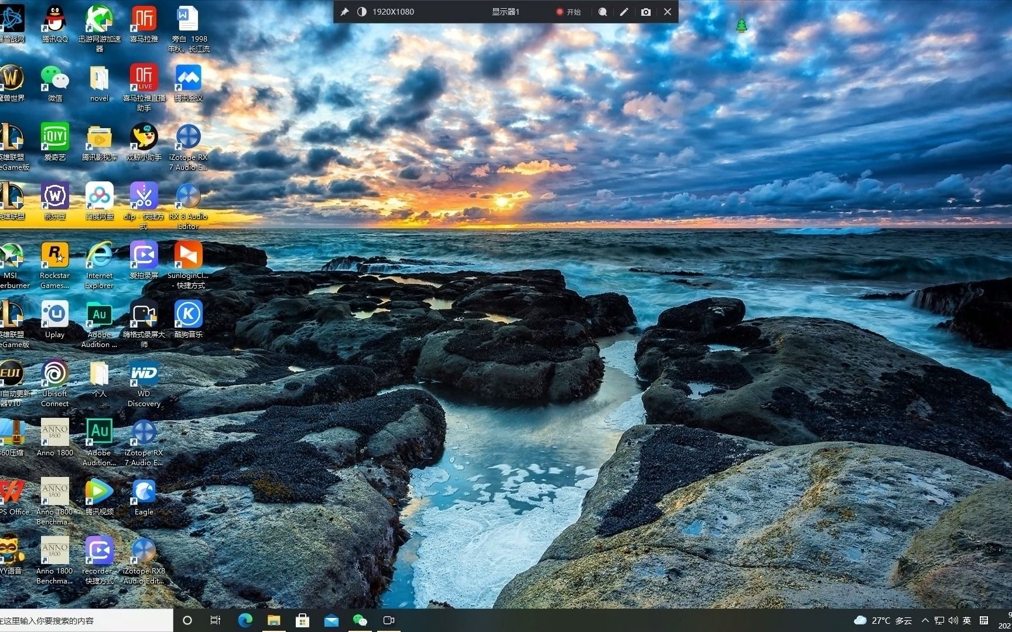Open the clip - 快捷方式 scissors icon
Viewport: 1012px width, 632px height.
coord(144,205)
